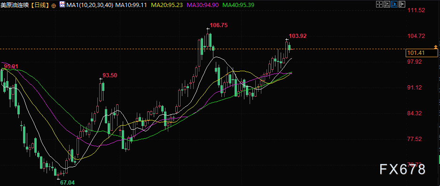Click the yellow MA20:95.23 label
Viewport: 440px width, 186px height.
(167, 5)
